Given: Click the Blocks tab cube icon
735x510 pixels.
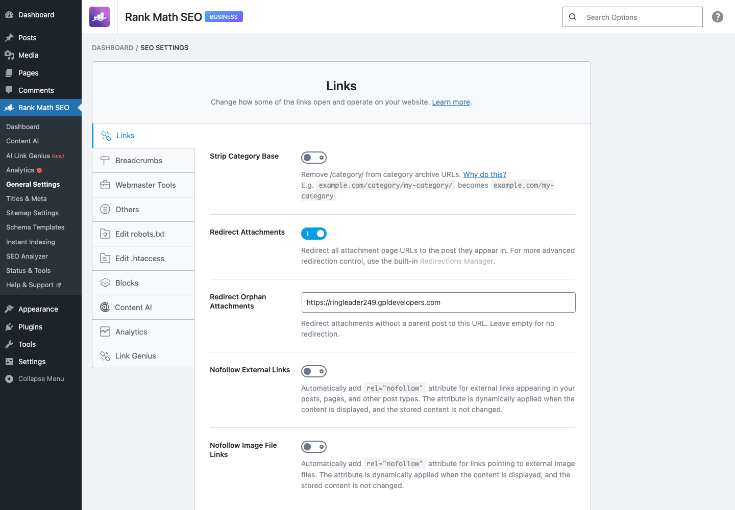Looking at the screenshot, I should [x=105, y=283].
